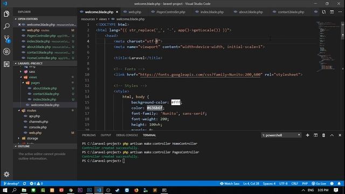
Task: Switch to the PagesController.php editor tab
Action: pyautogui.click(x=170, y=12)
